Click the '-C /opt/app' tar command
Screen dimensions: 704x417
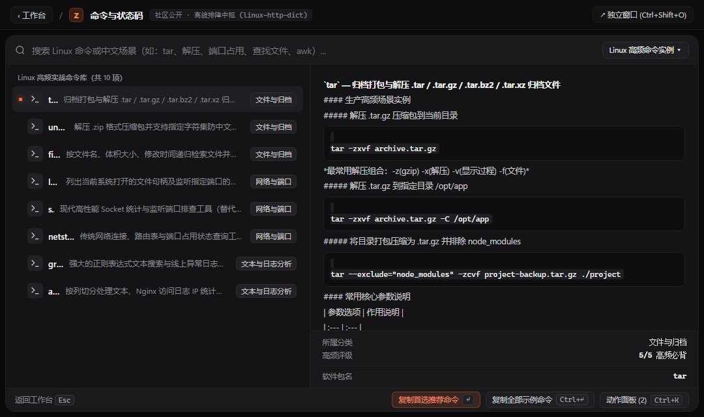410,219
